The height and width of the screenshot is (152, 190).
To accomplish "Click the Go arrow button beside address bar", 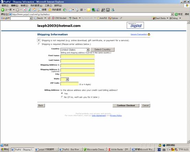I will pyautogui.click(x=176, y=14).
